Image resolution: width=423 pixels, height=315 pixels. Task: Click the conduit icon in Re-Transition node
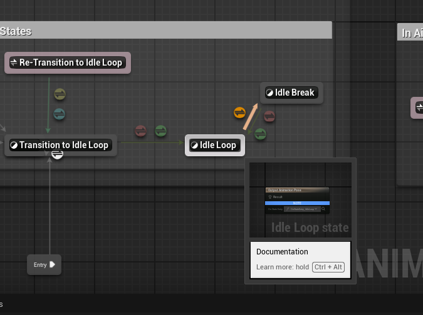[14, 62]
